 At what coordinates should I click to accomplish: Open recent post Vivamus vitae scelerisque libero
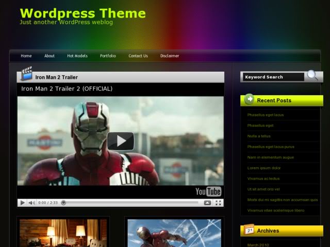tap(276, 210)
